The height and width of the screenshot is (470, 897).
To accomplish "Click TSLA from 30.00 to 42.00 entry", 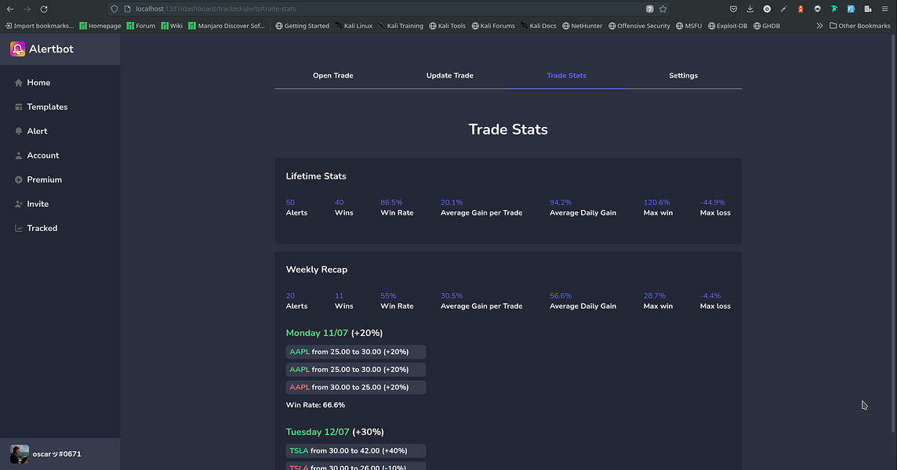I will (x=355, y=450).
